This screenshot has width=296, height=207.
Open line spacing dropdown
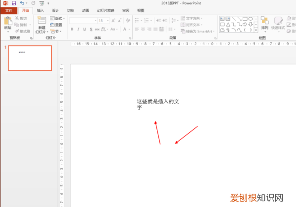(175, 20)
